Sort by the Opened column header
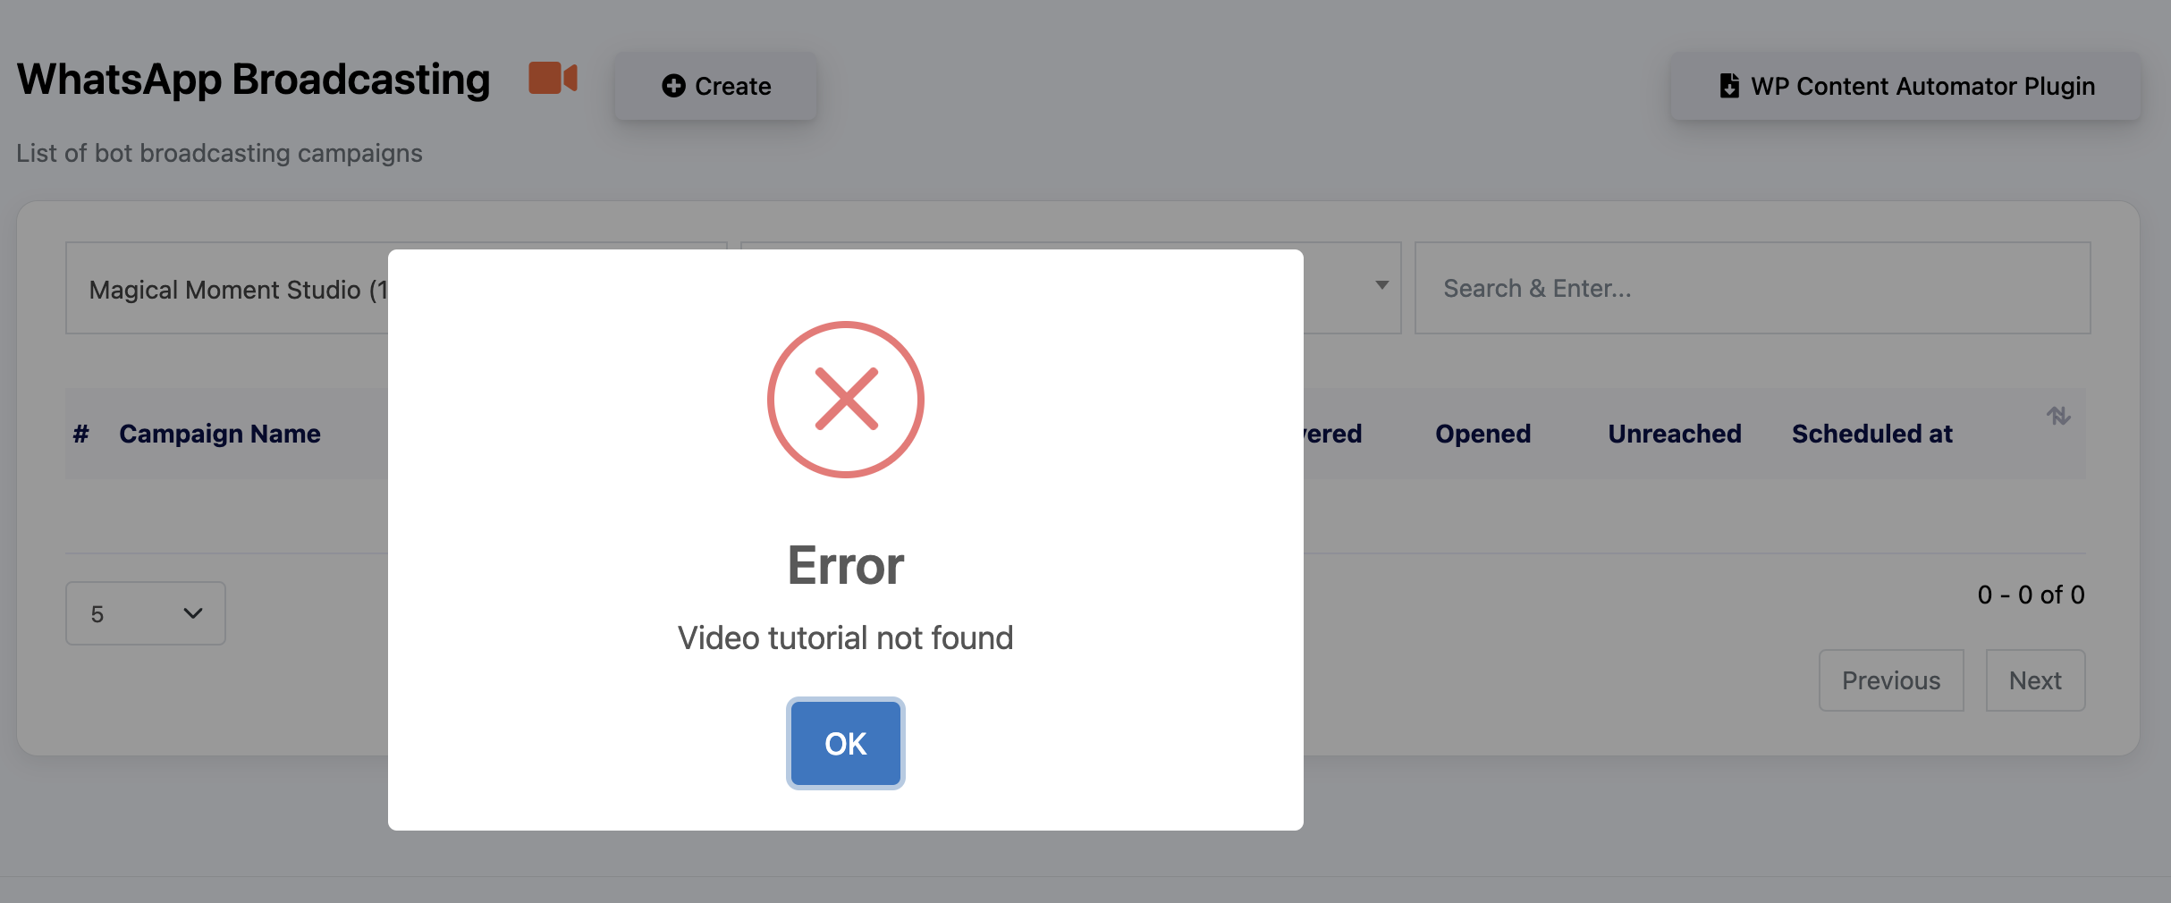The height and width of the screenshot is (903, 2171). tap(1483, 434)
